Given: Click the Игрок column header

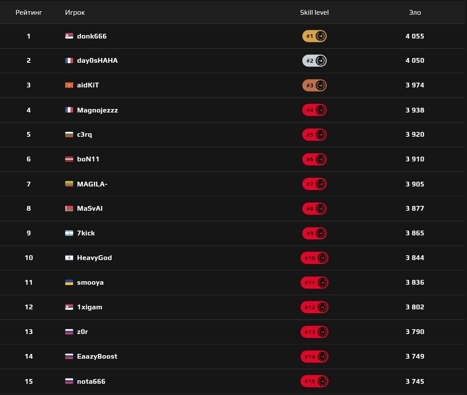Looking at the screenshot, I should tap(75, 13).
